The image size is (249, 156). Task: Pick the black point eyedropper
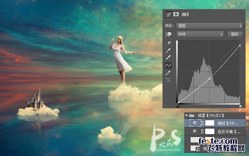[168, 43]
